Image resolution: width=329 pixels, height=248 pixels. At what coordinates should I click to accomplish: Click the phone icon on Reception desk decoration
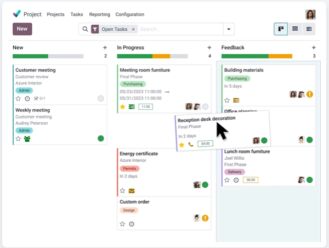191,144
